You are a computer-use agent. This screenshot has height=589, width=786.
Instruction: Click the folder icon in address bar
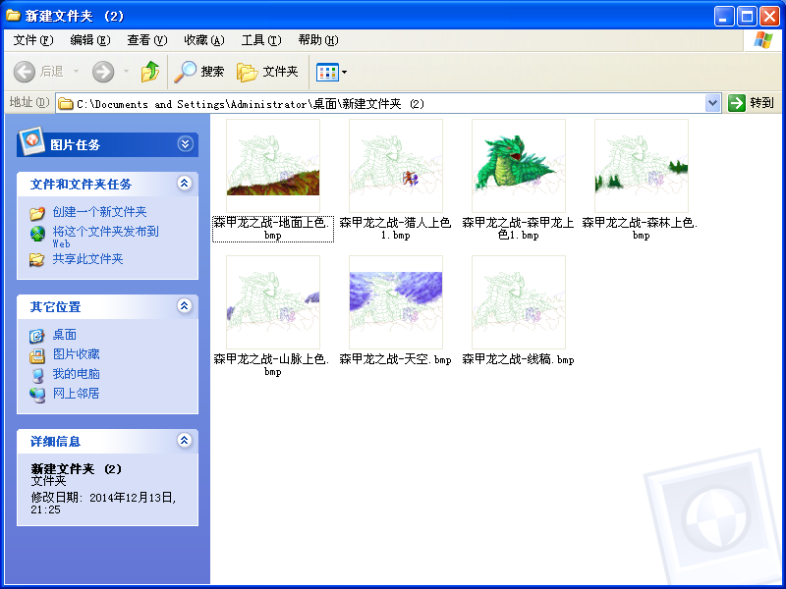(x=66, y=104)
